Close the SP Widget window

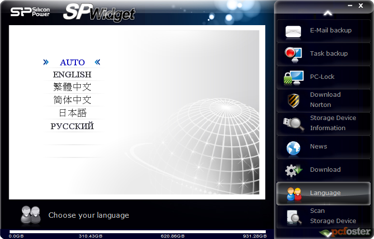coord(360,5)
